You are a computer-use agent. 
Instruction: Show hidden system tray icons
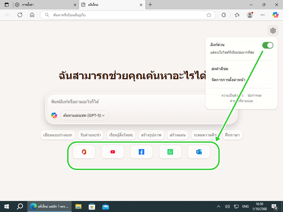point(219,206)
